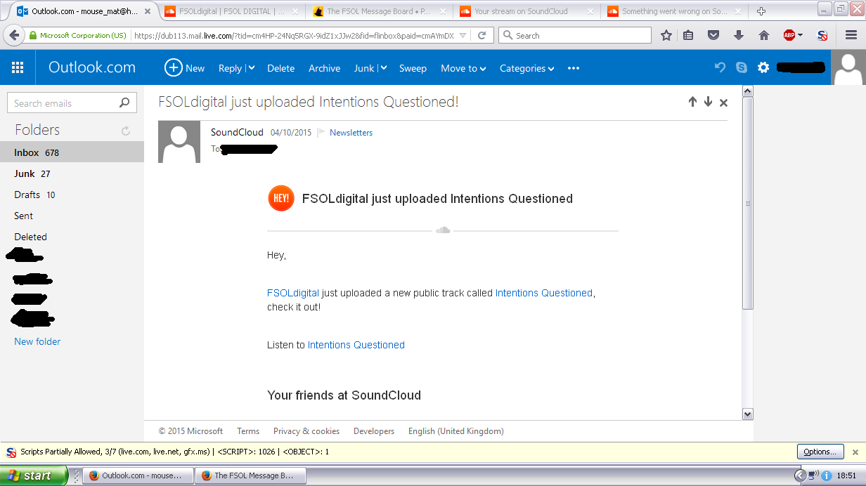Click the undo arrow in Outlook header
Screen dimensions: 866x486
pos(720,67)
